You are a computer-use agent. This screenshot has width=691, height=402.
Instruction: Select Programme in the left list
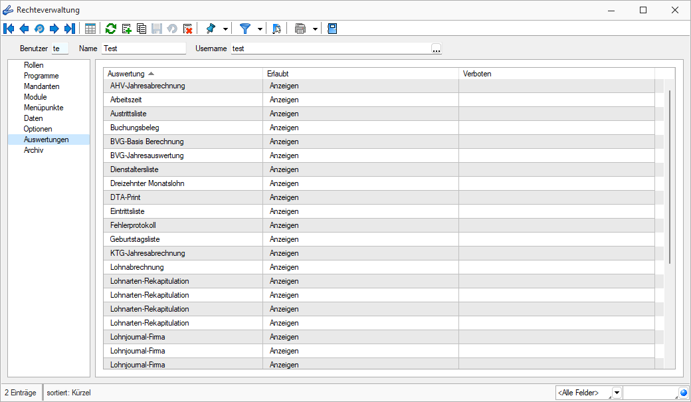click(x=41, y=76)
